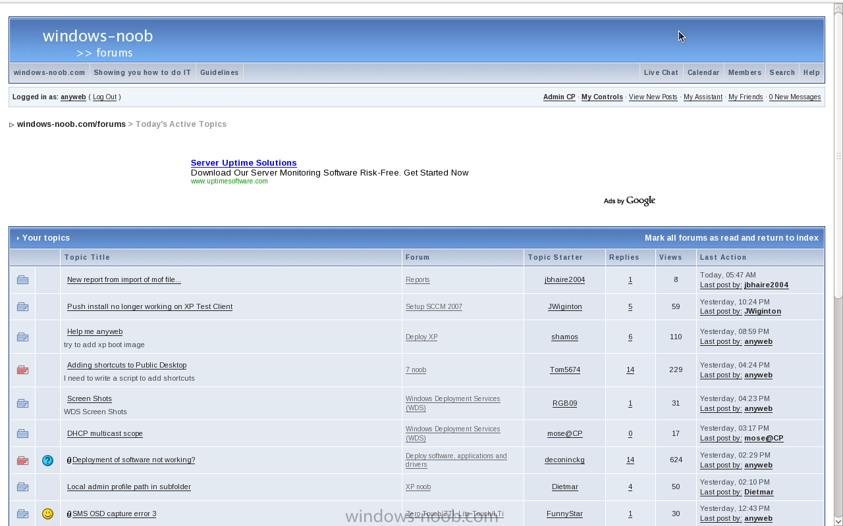Open Admin CP link
The width and height of the screenshot is (843, 526).
(x=559, y=97)
